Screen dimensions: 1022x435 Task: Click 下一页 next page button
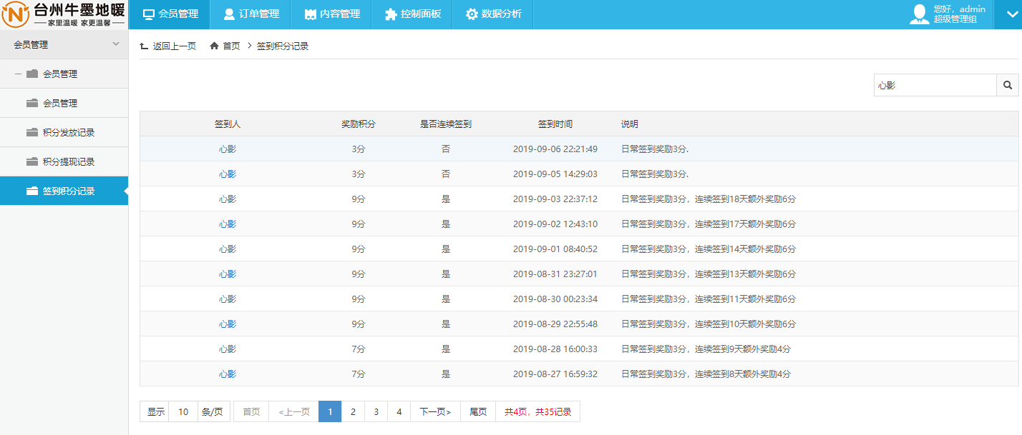click(x=435, y=411)
